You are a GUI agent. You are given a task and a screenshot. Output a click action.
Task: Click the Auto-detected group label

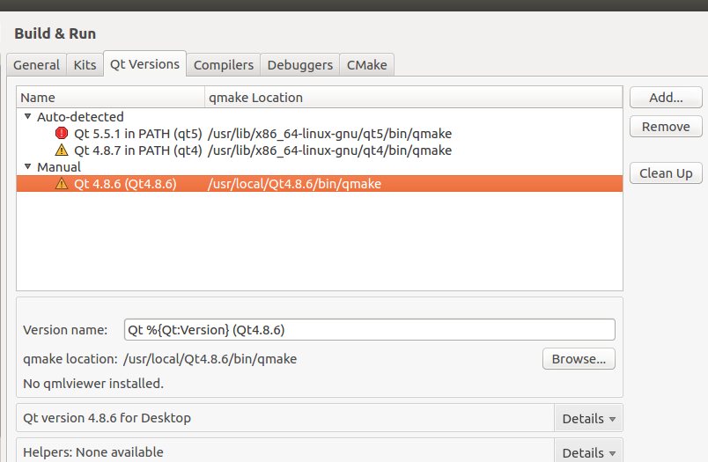click(x=80, y=117)
